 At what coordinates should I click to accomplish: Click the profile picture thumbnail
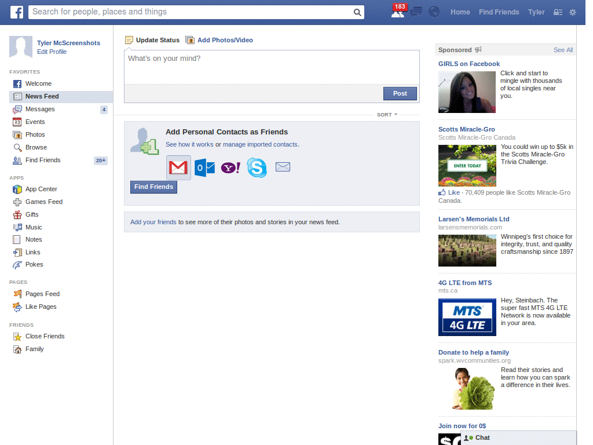tap(21, 47)
